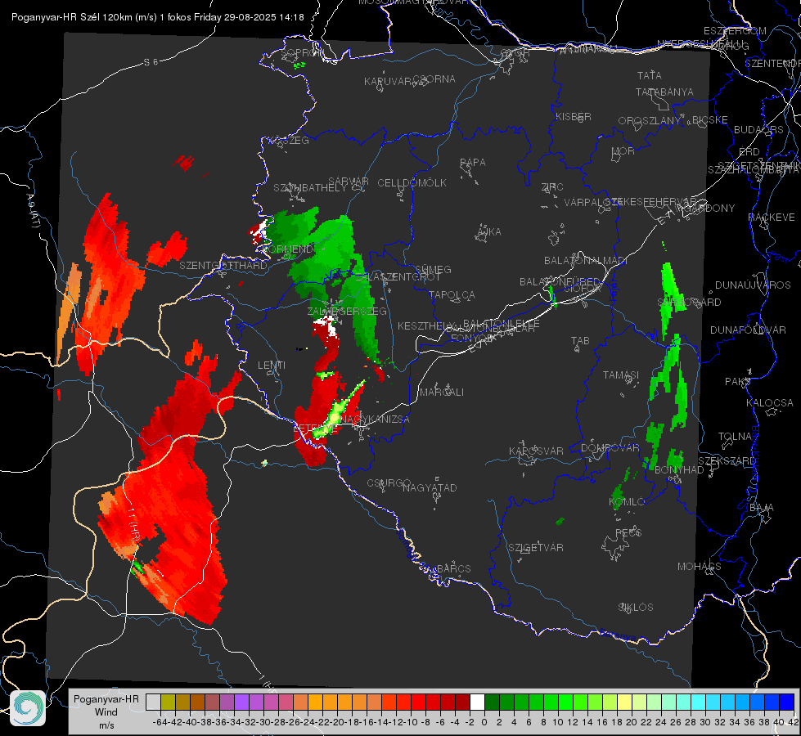Click the TAPOLCA city label
This screenshot has height=736, width=801.
(452, 294)
